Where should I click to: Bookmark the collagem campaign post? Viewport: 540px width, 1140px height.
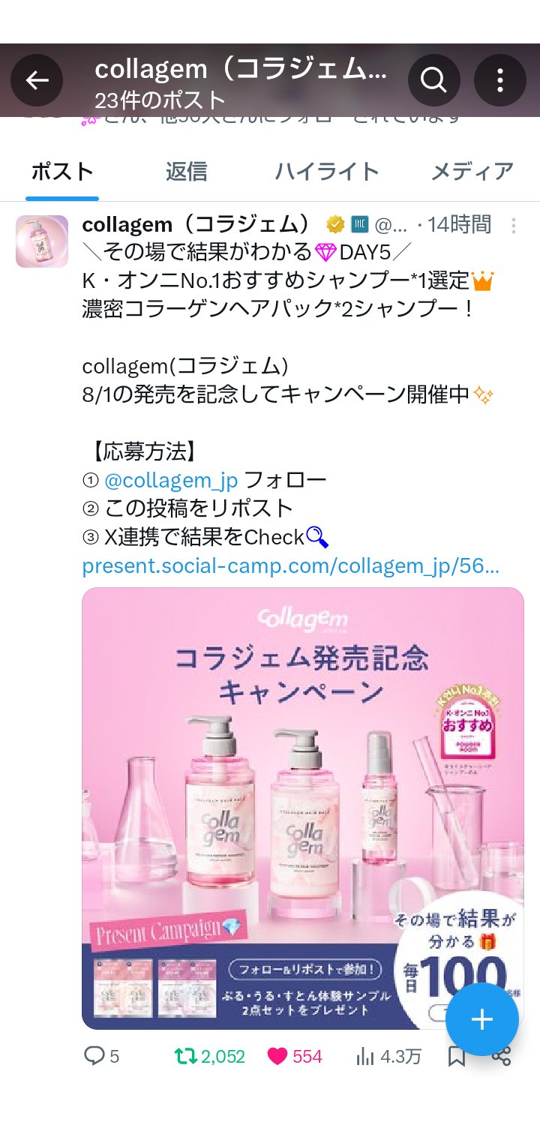coord(456,1056)
